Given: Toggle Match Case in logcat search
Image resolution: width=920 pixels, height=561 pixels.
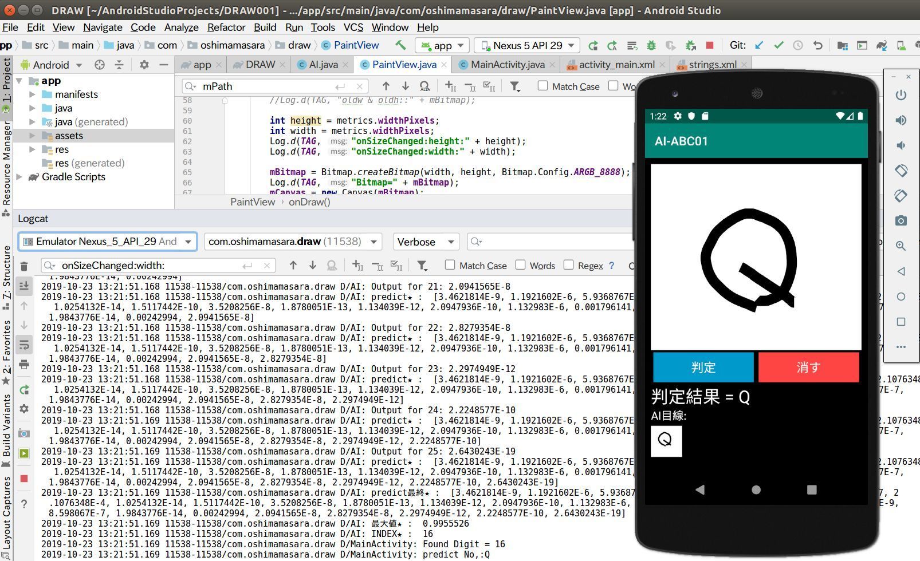Looking at the screenshot, I should pyautogui.click(x=450, y=264).
